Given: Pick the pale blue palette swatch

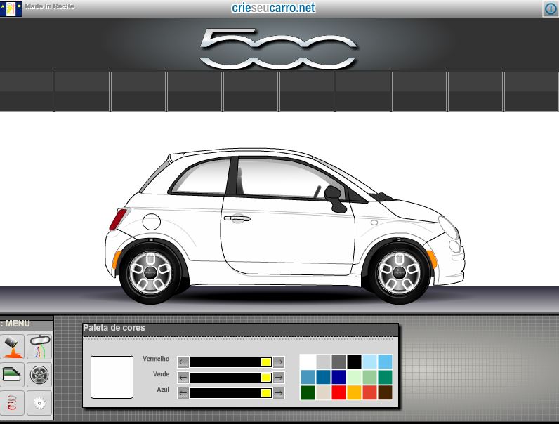Looking at the screenshot, I should (369, 362).
